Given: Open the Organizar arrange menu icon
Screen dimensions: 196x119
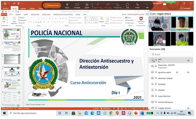Looking at the screenshot, I should click(x=102, y=19).
